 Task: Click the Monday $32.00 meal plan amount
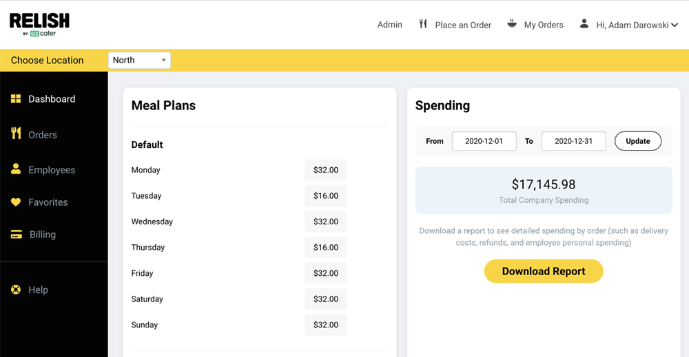click(x=325, y=170)
